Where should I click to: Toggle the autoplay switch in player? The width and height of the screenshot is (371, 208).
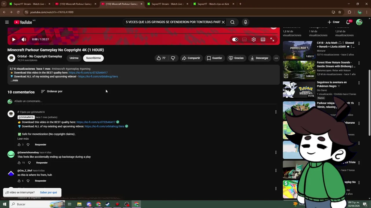pyautogui.click(x=235, y=40)
